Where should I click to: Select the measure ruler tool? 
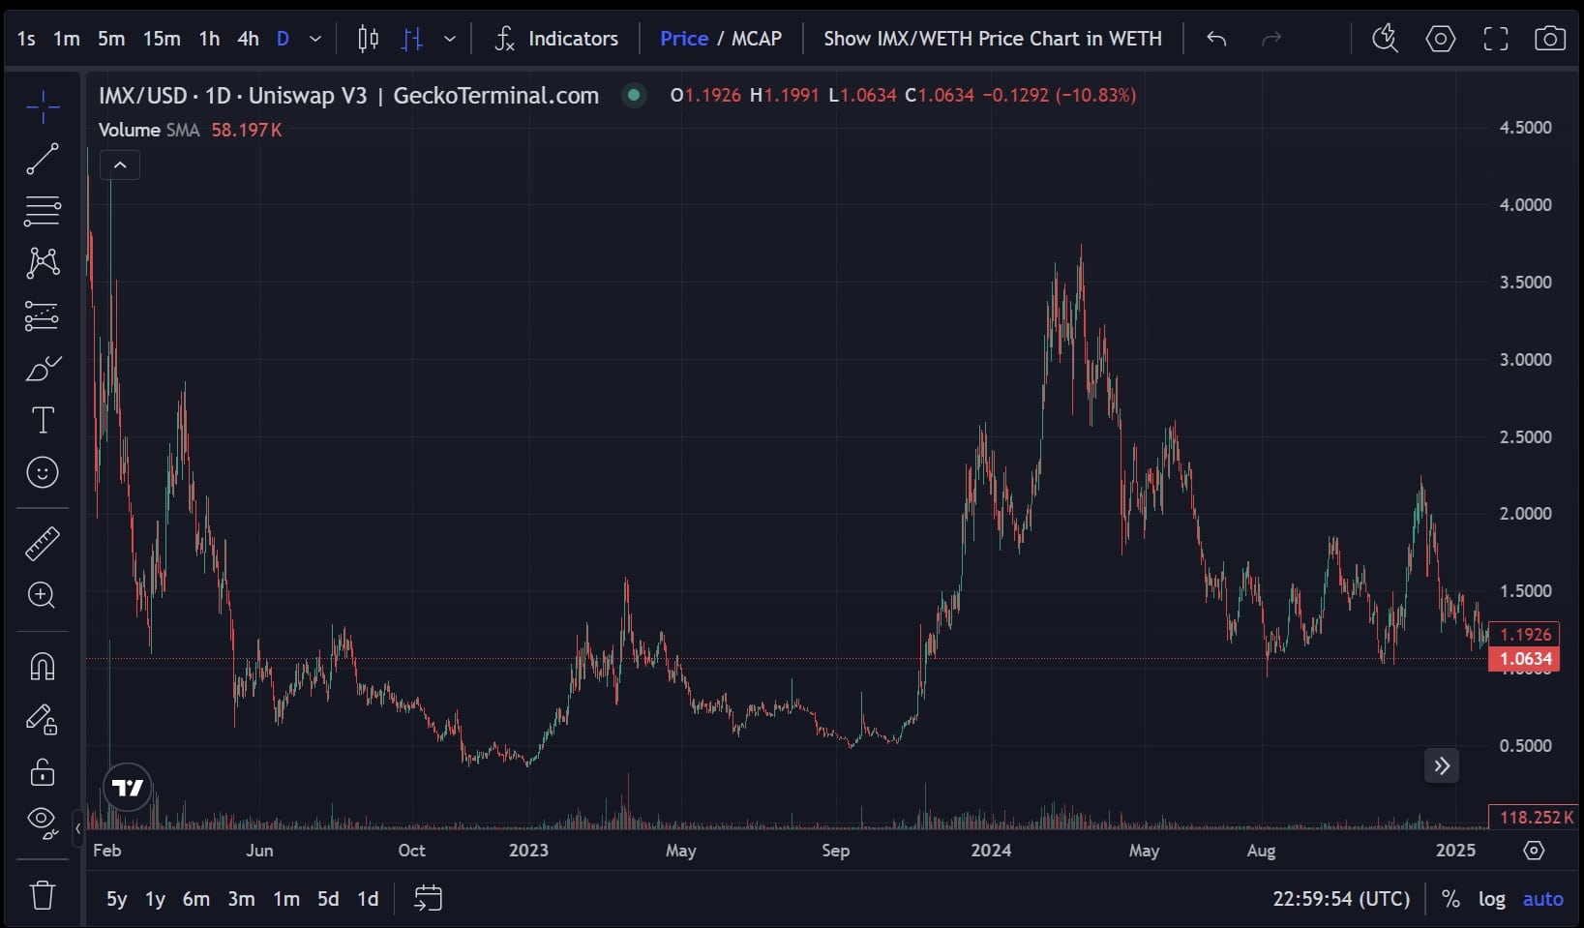(43, 543)
